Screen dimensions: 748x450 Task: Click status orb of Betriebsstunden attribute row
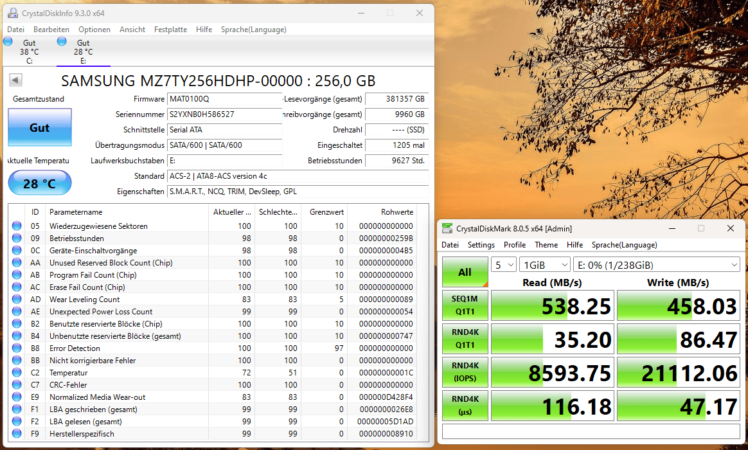(17, 238)
